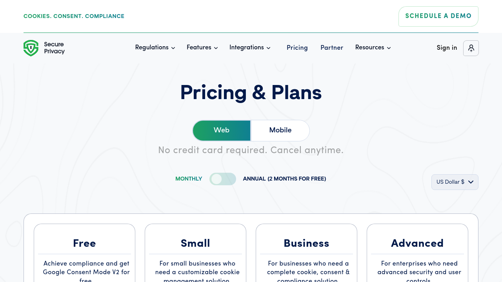Toggle monthly/annual billing switch
The height and width of the screenshot is (282, 502).
223,179
